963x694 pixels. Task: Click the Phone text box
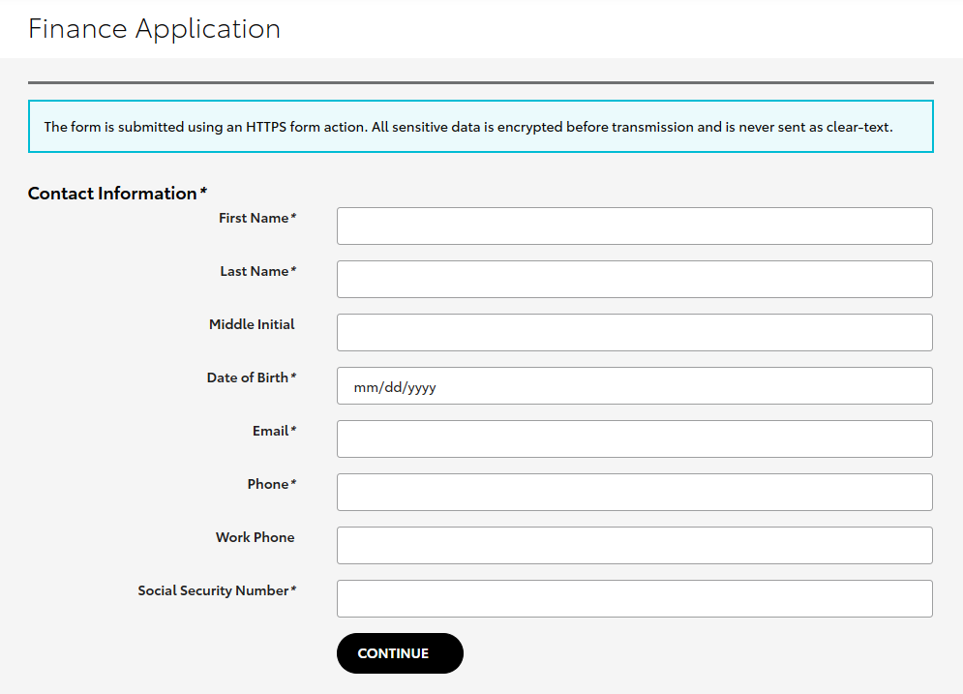tap(635, 492)
